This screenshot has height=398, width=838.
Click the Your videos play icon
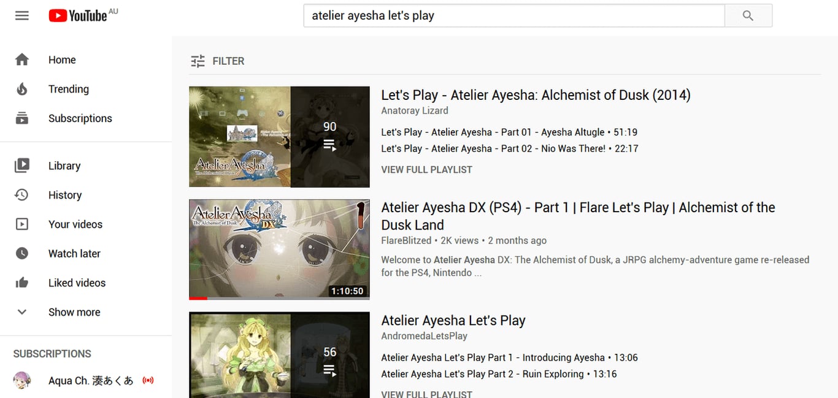tap(22, 224)
